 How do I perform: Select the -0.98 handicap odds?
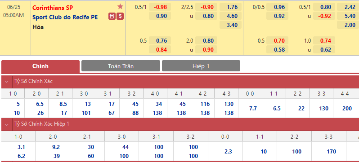pyautogui.click(x=160, y=7)
